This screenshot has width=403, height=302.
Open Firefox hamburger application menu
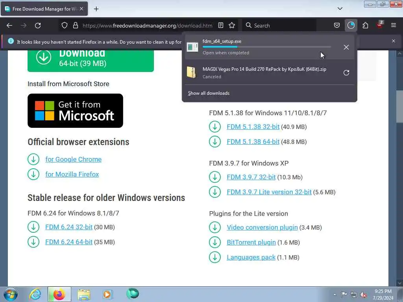click(394, 26)
